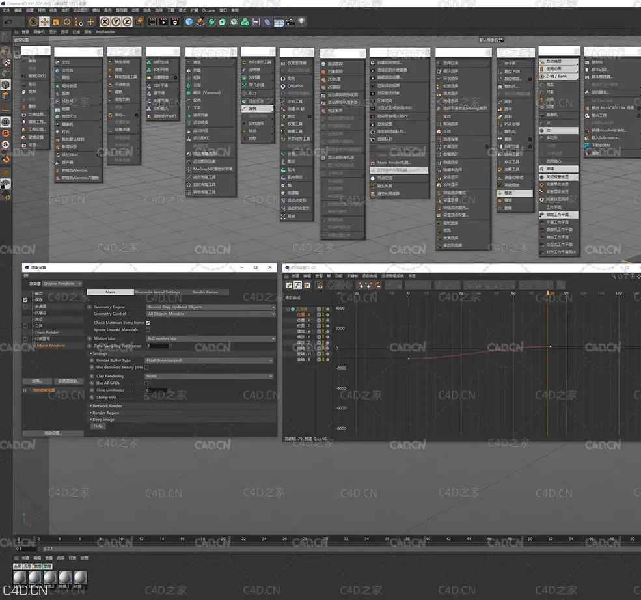Select the curve keyframe at frame 0
Viewport: 641px width, 600px height.
409,359
